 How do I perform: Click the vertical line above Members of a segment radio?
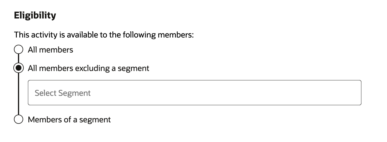point(19,95)
